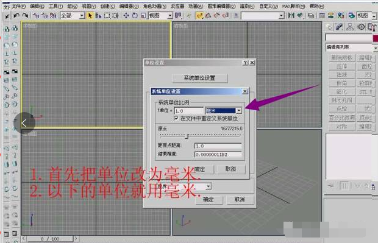Click the 封闭孔洞 modifier button
Image resolution: width=378 pixels, height=243 pixels.
pos(342,100)
